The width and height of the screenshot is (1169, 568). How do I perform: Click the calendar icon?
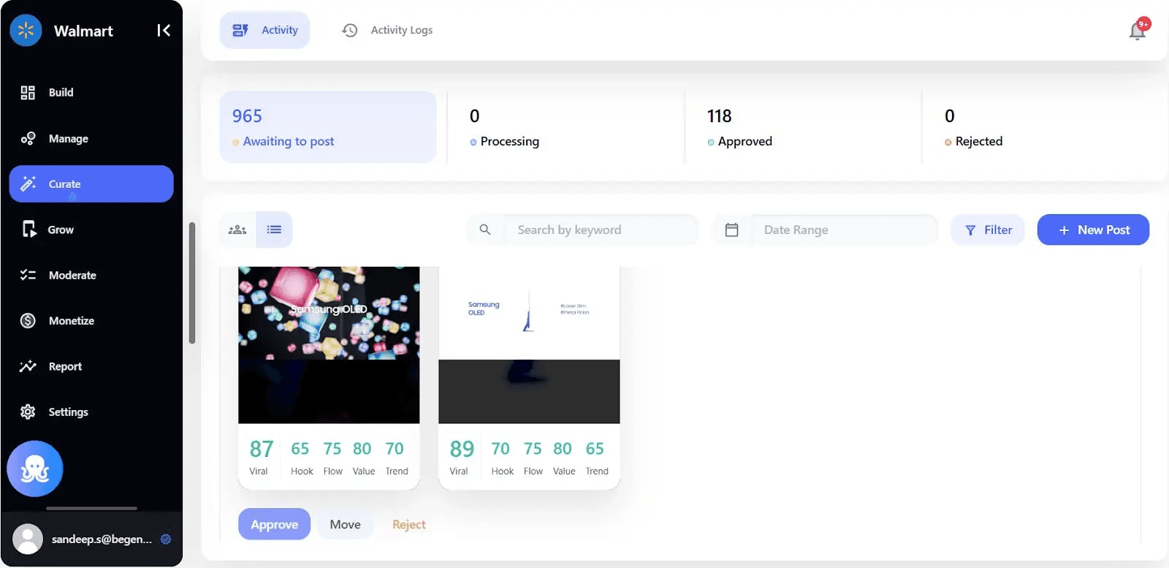731,230
